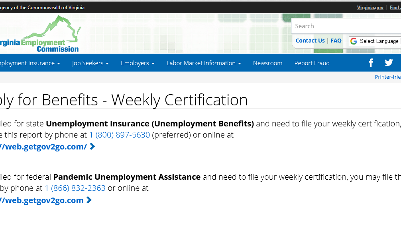Open the Labor Market Information dropdown
This screenshot has width=401, height=225.
pyautogui.click(x=204, y=63)
